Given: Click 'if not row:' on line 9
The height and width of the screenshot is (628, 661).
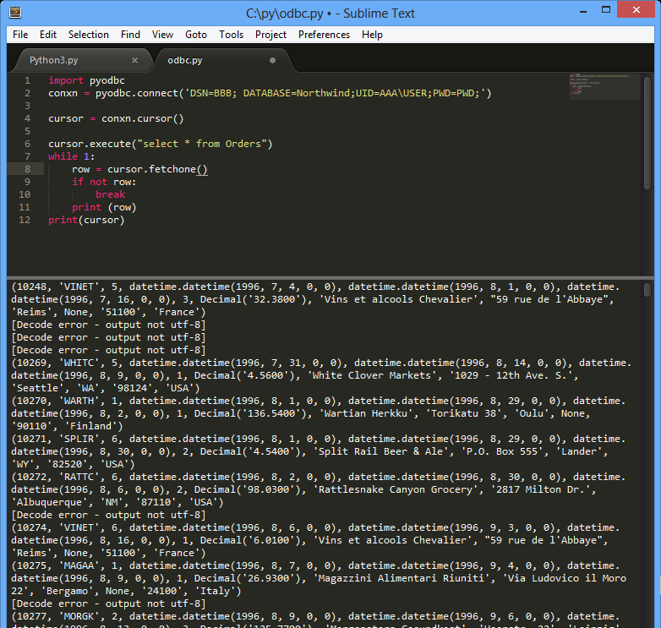Looking at the screenshot, I should (104, 182).
